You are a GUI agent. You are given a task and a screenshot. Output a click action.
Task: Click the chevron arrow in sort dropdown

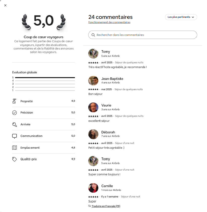coord(193,17)
